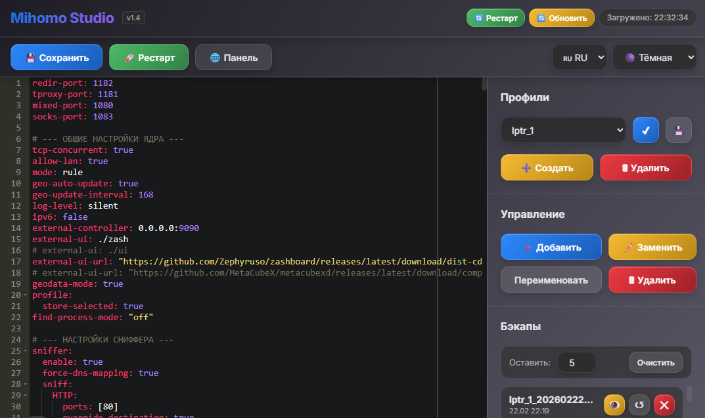View the lptr_1 backup via the eye icon
Image resolution: width=705 pixels, height=418 pixels.
coord(614,405)
